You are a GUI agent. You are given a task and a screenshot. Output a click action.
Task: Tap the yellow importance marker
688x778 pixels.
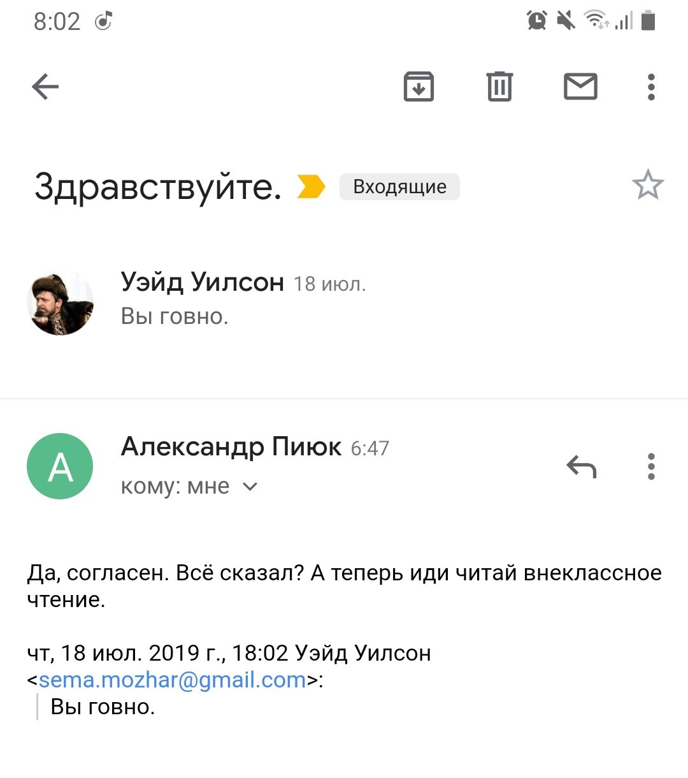[x=311, y=187]
